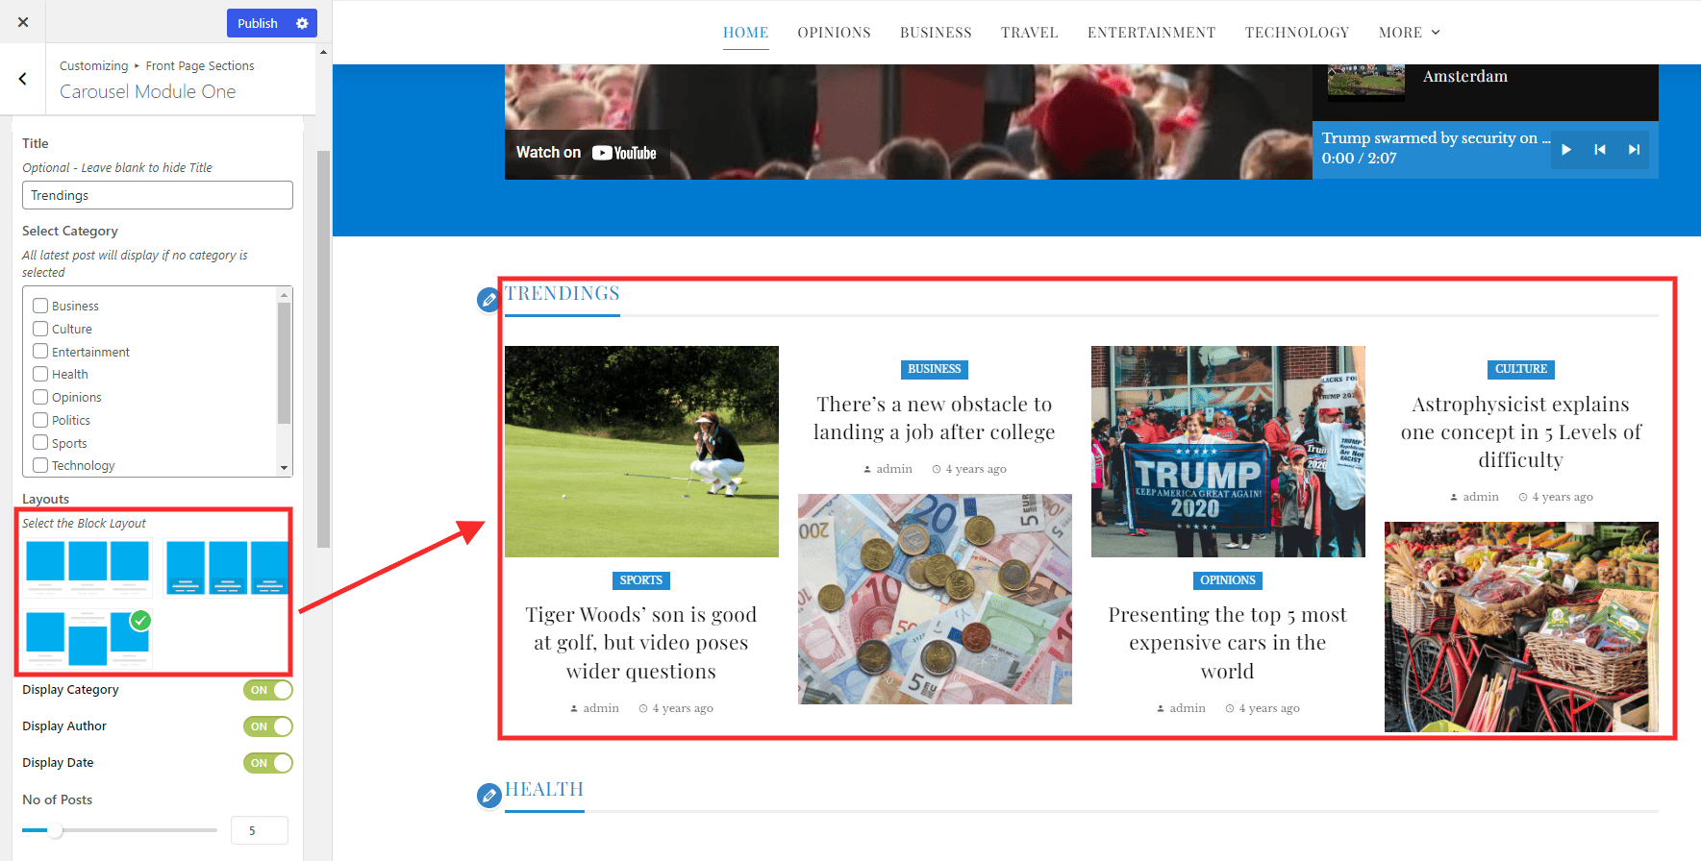
Task: Open Tiger Woods' son article title
Action: pos(641,643)
